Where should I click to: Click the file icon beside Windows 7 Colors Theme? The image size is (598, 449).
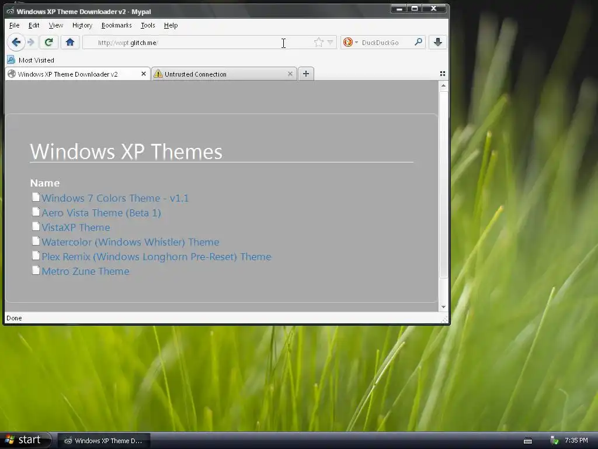[36, 197]
